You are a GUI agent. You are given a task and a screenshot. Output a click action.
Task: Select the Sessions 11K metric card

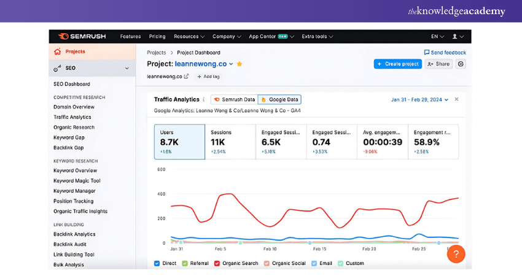click(x=230, y=142)
